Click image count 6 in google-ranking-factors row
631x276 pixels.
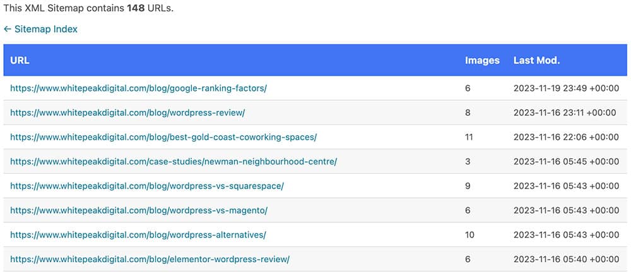click(468, 88)
